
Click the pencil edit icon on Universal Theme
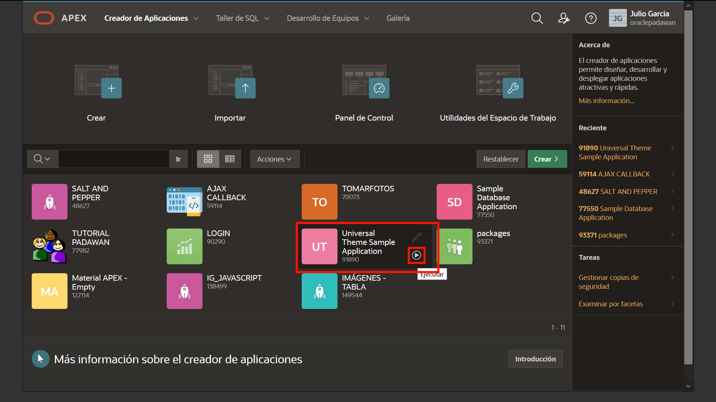(x=417, y=237)
